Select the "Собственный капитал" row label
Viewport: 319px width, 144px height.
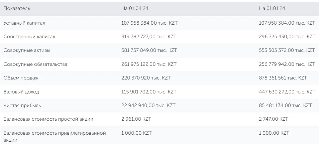29,37
